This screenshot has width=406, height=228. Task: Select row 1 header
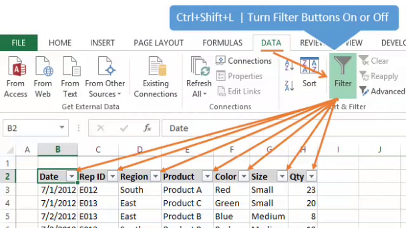(7, 163)
